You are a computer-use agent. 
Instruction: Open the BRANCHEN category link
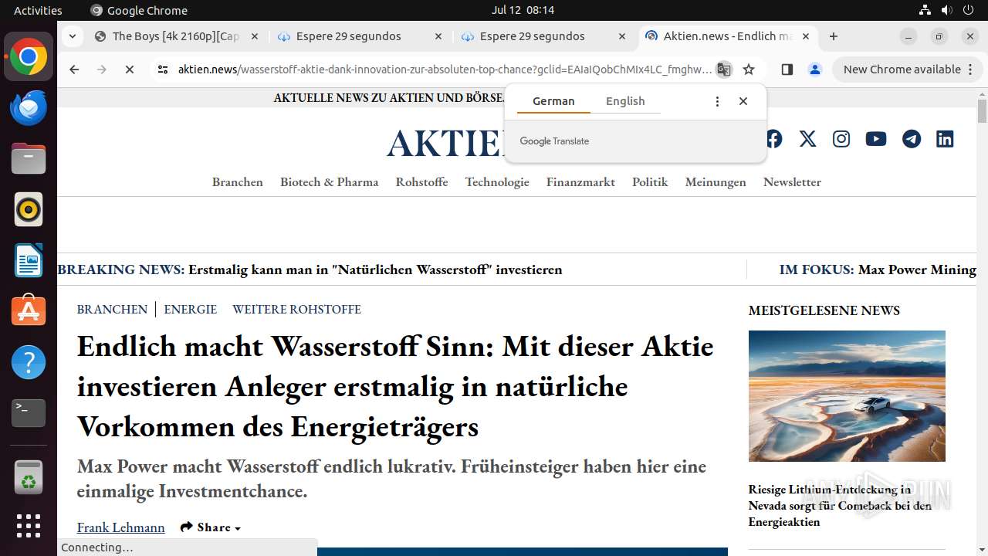pos(112,309)
